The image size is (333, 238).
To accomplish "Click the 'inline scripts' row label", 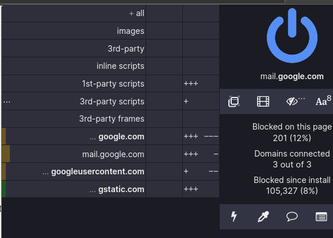I will coord(120,66).
